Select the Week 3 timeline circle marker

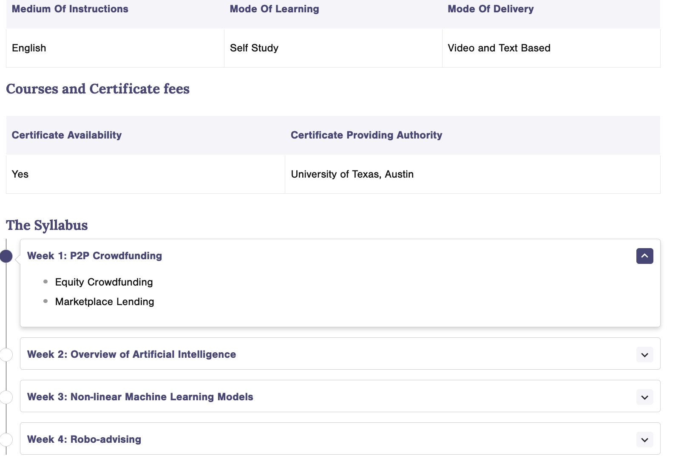pyautogui.click(x=6, y=397)
